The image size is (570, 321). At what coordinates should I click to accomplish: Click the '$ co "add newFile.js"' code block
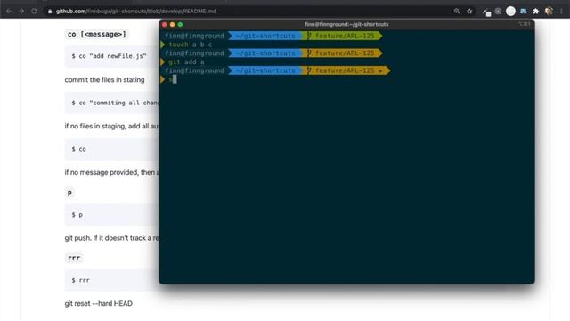112,56
